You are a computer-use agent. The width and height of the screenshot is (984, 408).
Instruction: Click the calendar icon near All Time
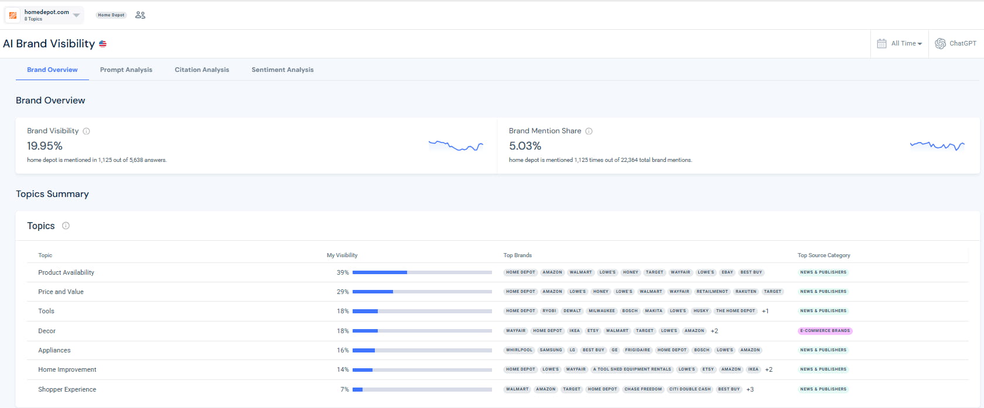point(881,43)
